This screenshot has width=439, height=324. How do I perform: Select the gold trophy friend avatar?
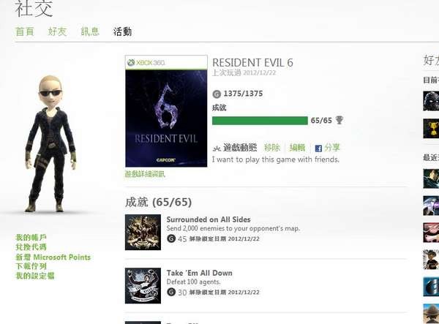point(431,129)
